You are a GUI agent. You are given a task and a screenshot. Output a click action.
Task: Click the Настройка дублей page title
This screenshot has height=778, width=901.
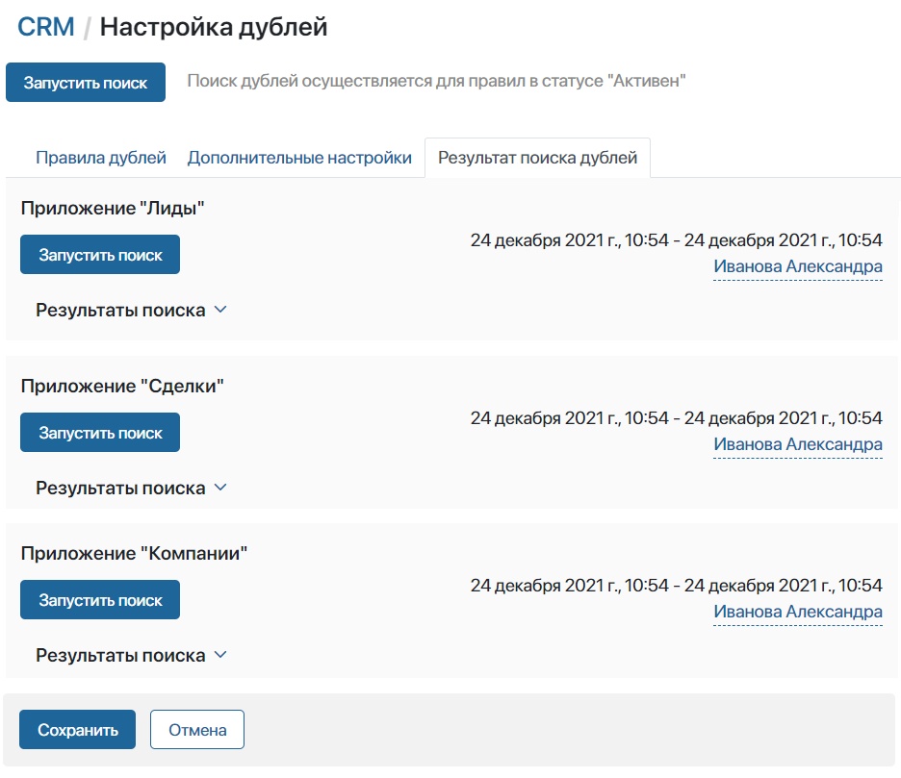tap(214, 27)
